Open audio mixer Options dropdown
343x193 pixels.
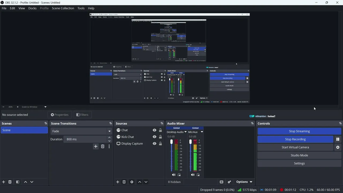pyautogui.click(x=244, y=182)
